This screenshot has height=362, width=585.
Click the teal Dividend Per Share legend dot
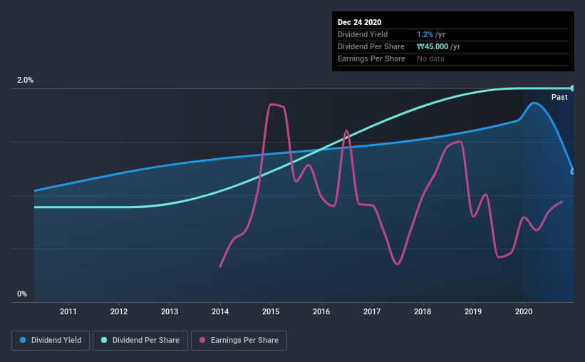[x=104, y=340]
